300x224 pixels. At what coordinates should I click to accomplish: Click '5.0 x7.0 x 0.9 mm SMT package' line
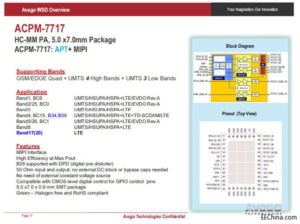tap(51, 187)
